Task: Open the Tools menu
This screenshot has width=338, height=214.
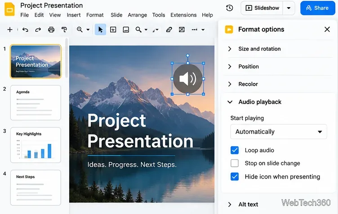Action: pos(159,15)
